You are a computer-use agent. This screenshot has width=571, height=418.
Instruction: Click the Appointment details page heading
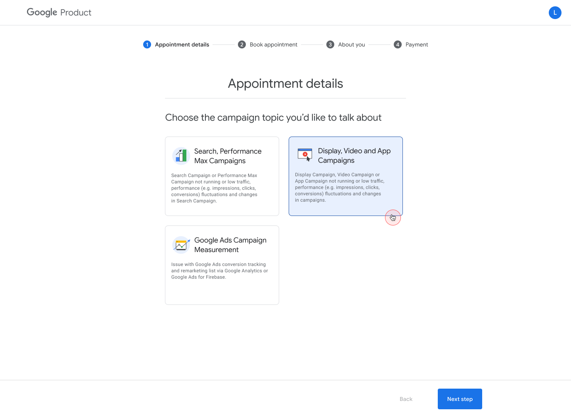[285, 83]
